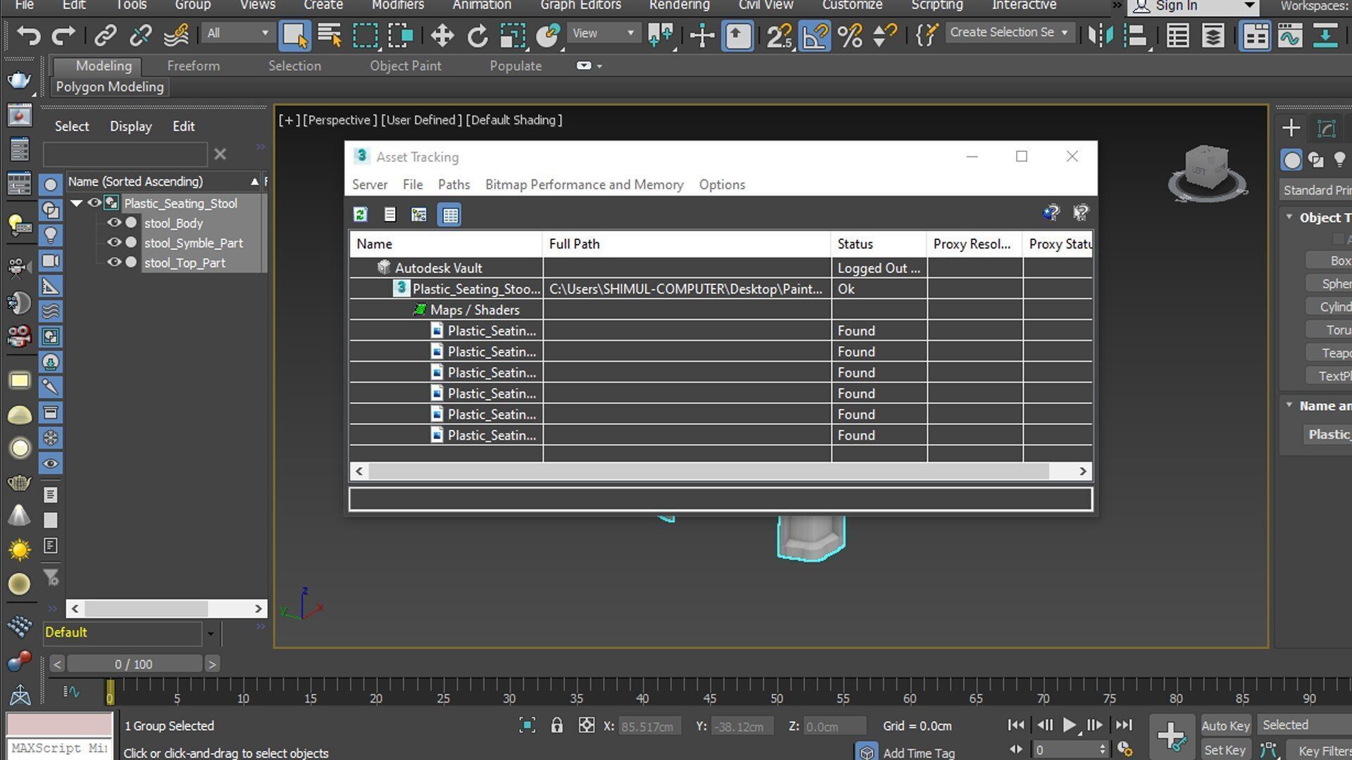
Task: Click Refresh icon in Asset Tracking
Action: pyautogui.click(x=361, y=215)
